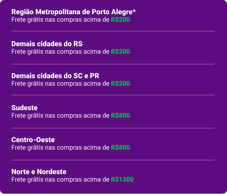Image resolution: width=227 pixels, height=194 pixels.
Task: Select the Sudeste region heading
Action: [24, 108]
